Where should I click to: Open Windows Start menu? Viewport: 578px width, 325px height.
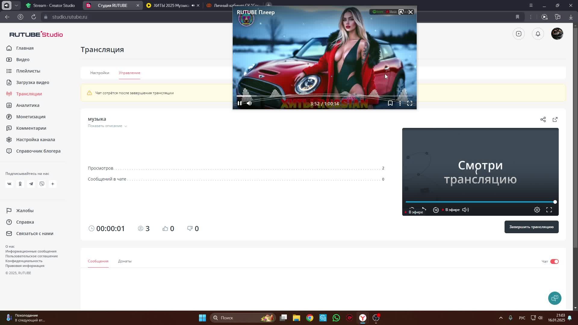pyautogui.click(x=202, y=318)
